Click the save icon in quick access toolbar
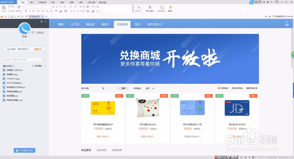 5,16
